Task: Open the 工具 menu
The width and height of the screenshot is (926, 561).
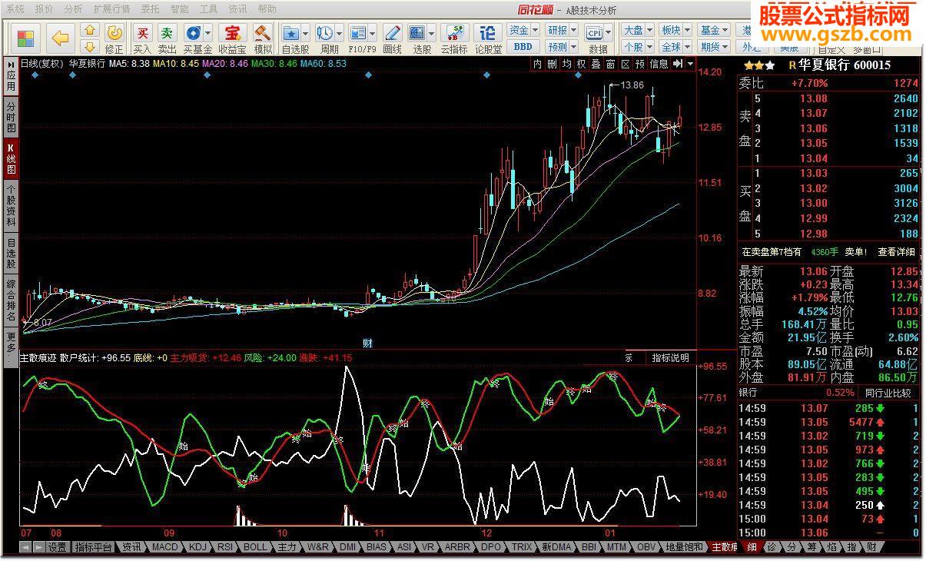Action: (209, 9)
